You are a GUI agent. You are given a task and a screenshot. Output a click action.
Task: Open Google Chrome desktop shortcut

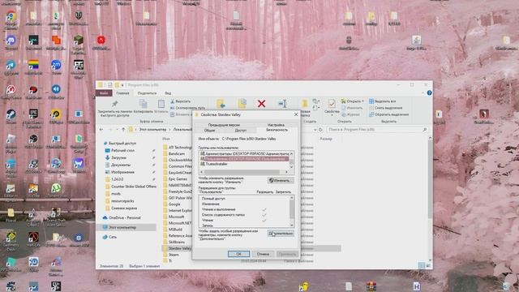click(x=11, y=16)
